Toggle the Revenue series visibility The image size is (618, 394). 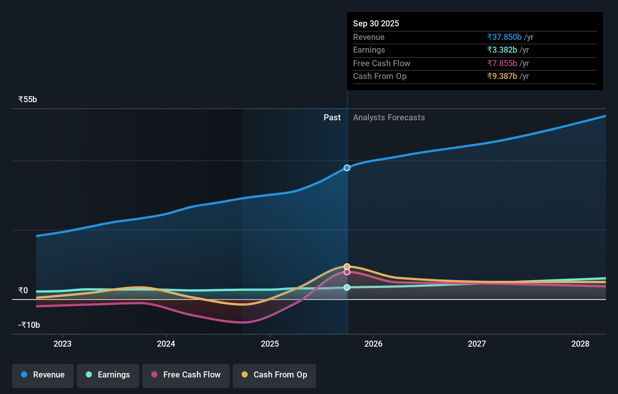click(43, 375)
